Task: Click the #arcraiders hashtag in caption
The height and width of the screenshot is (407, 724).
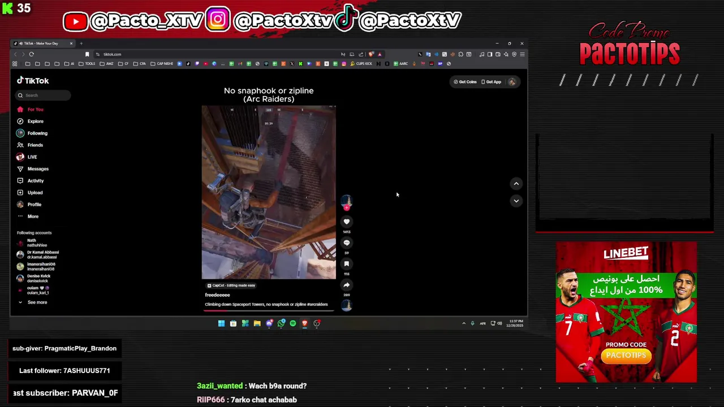Action: click(x=317, y=304)
